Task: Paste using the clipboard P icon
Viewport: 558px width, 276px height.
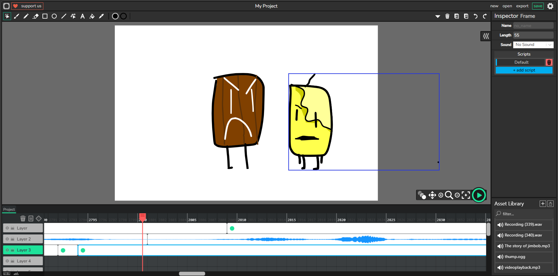Action: [466, 16]
